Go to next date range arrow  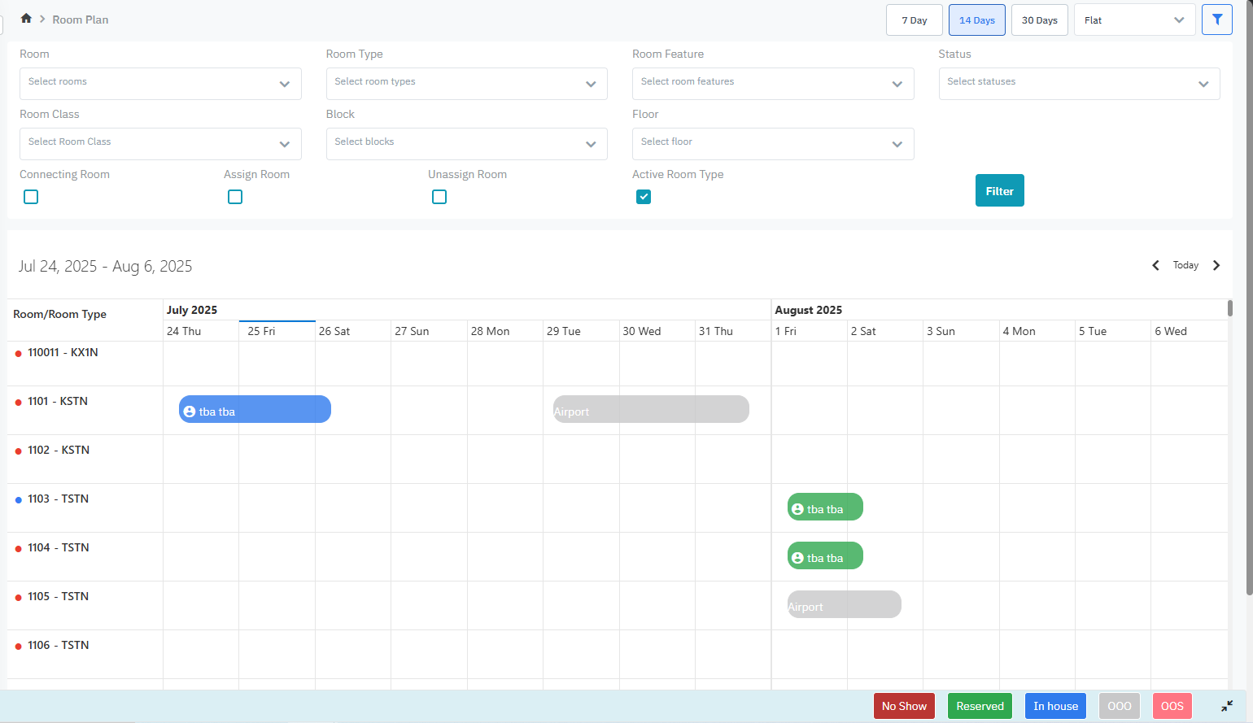click(1216, 265)
